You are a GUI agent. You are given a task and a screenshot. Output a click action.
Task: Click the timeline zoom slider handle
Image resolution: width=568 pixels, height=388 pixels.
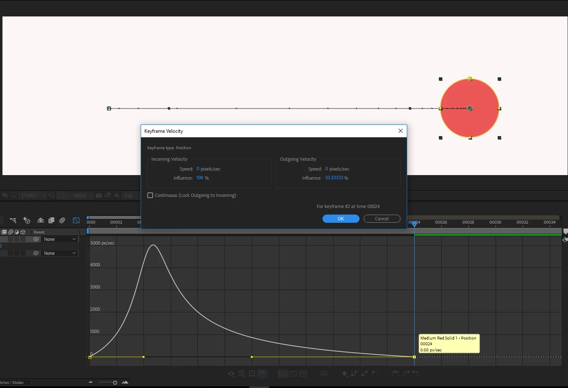click(115, 383)
